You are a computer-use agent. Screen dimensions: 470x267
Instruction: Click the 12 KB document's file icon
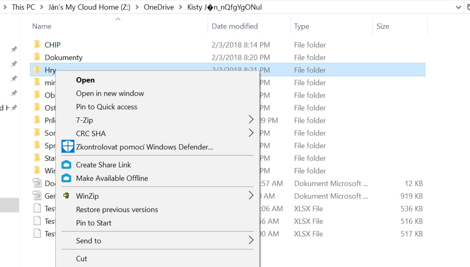[x=37, y=183]
